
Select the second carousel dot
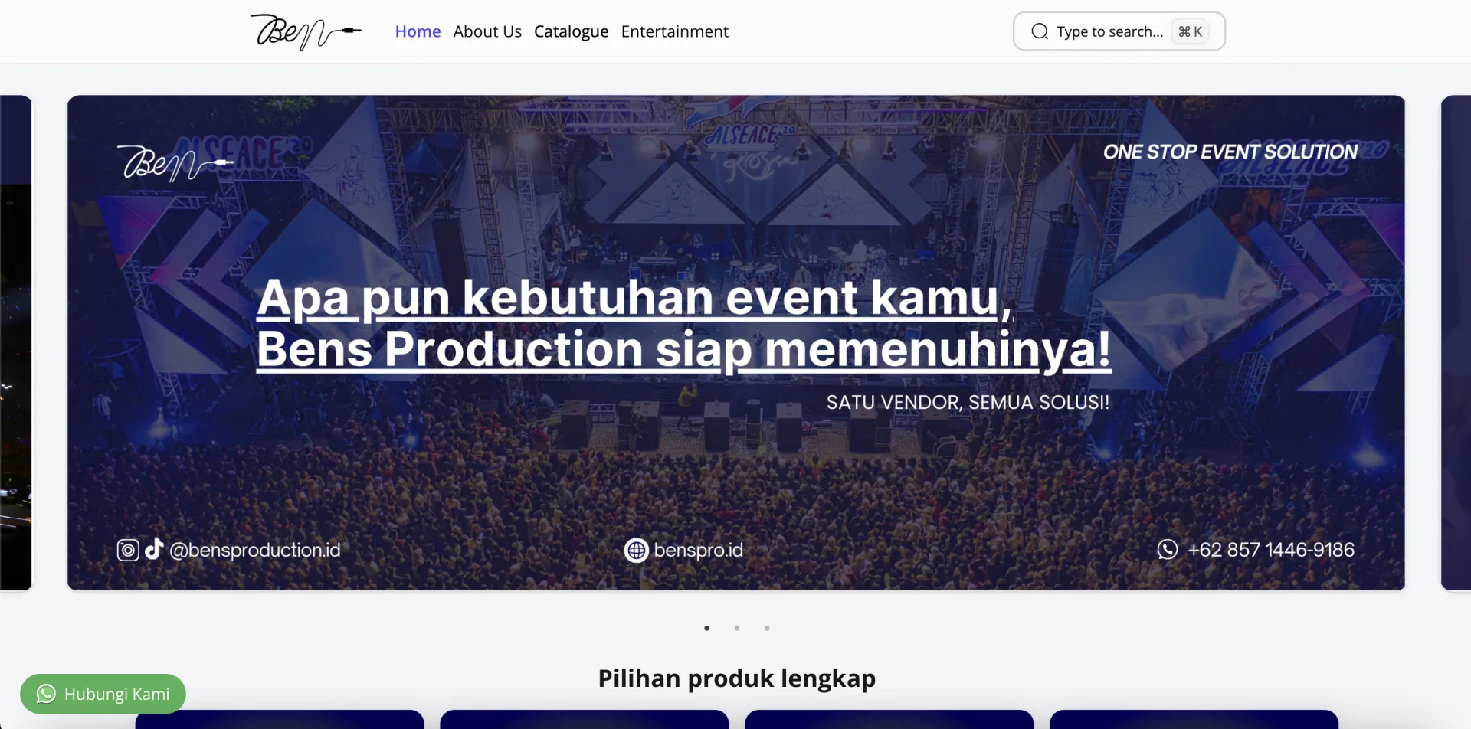pos(737,628)
